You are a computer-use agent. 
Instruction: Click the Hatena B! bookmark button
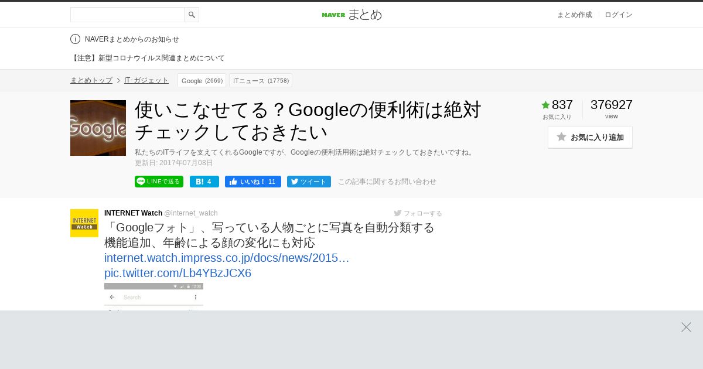pos(204,182)
